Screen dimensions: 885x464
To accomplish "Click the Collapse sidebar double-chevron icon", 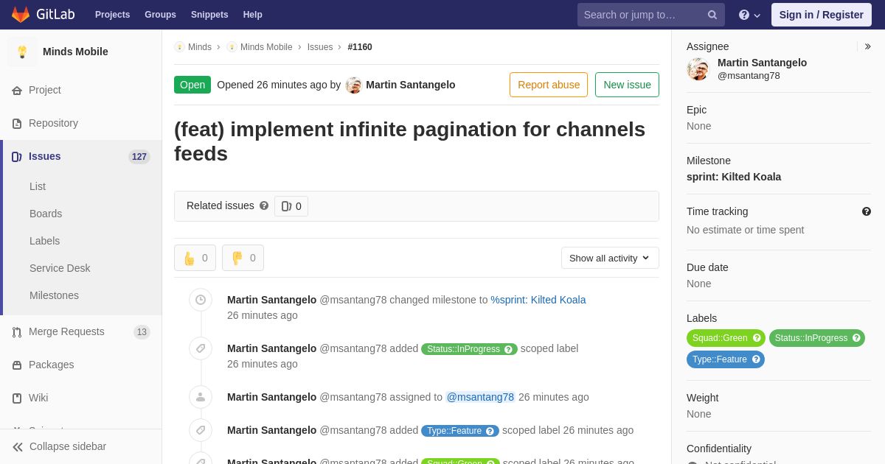I will tap(18, 447).
